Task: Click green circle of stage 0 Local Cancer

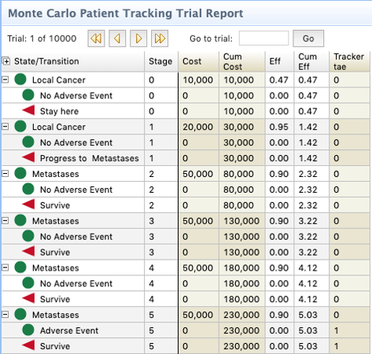Action: pos(20,79)
